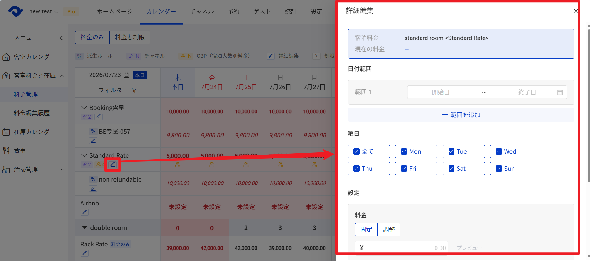The width and height of the screenshot is (590, 261).
Task: Click edit pencil icon under Booking含早
Action: pos(99,117)
